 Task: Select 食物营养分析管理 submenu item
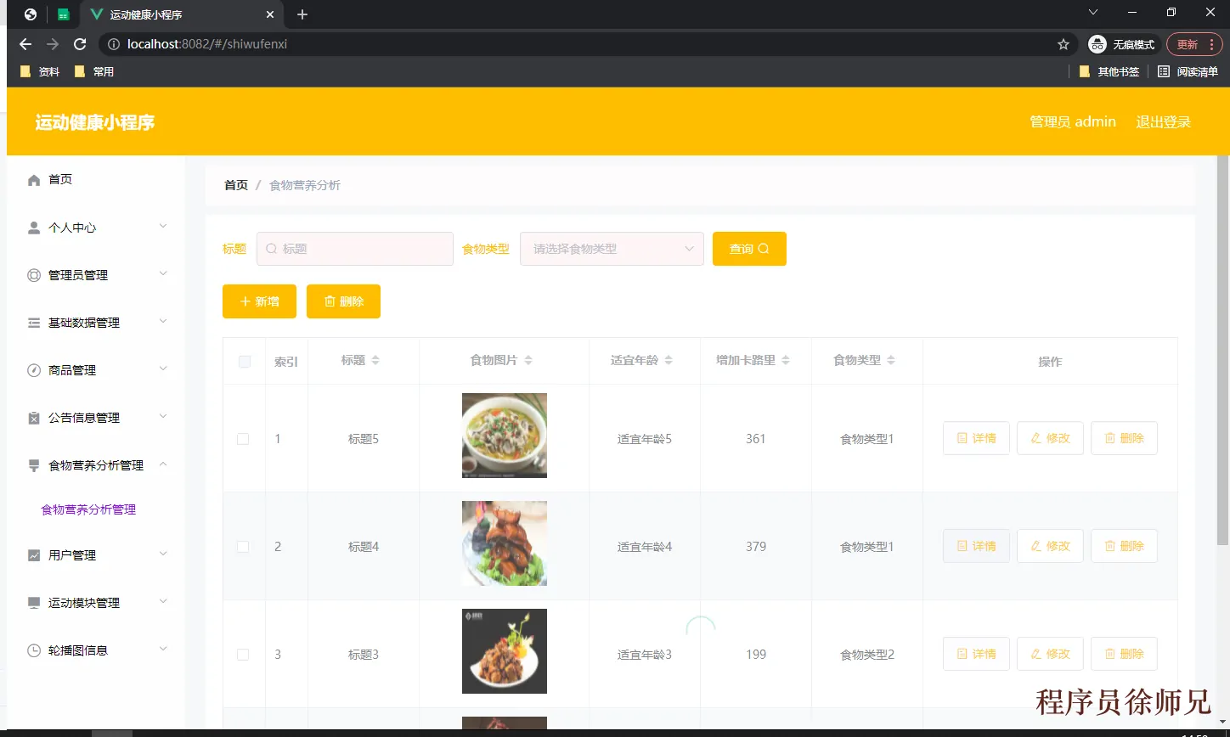88,509
